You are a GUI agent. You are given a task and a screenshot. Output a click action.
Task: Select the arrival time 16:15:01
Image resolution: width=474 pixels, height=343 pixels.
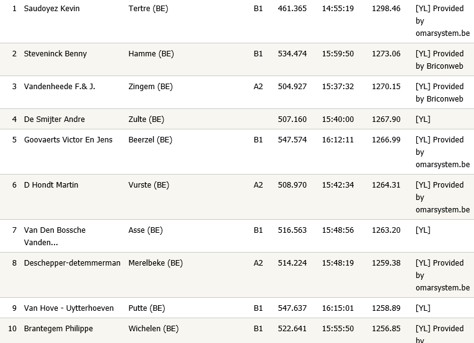tap(338, 308)
